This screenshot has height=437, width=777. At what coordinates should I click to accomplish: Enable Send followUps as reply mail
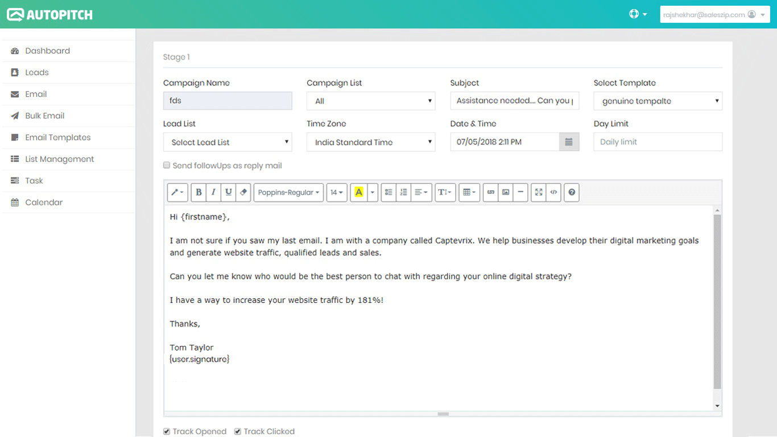click(x=167, y=166)
